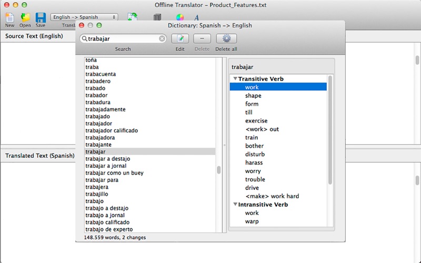Clear the trabajar search field
The width and height of the screenshot is (421, 263).
[x=162, y=38]
